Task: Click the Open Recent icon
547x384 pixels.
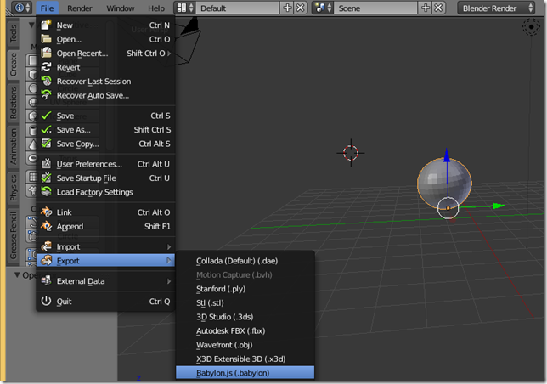Action: click(x=46, y=53)
